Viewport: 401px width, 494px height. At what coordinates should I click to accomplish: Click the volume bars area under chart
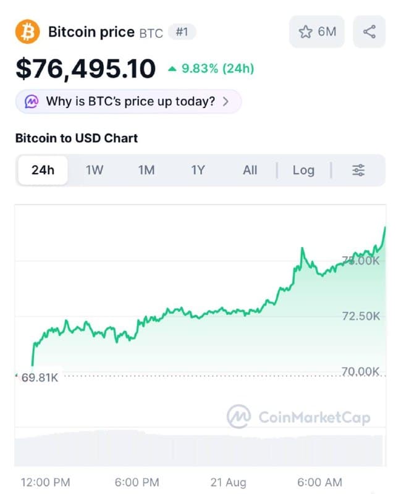coord(200,448)
